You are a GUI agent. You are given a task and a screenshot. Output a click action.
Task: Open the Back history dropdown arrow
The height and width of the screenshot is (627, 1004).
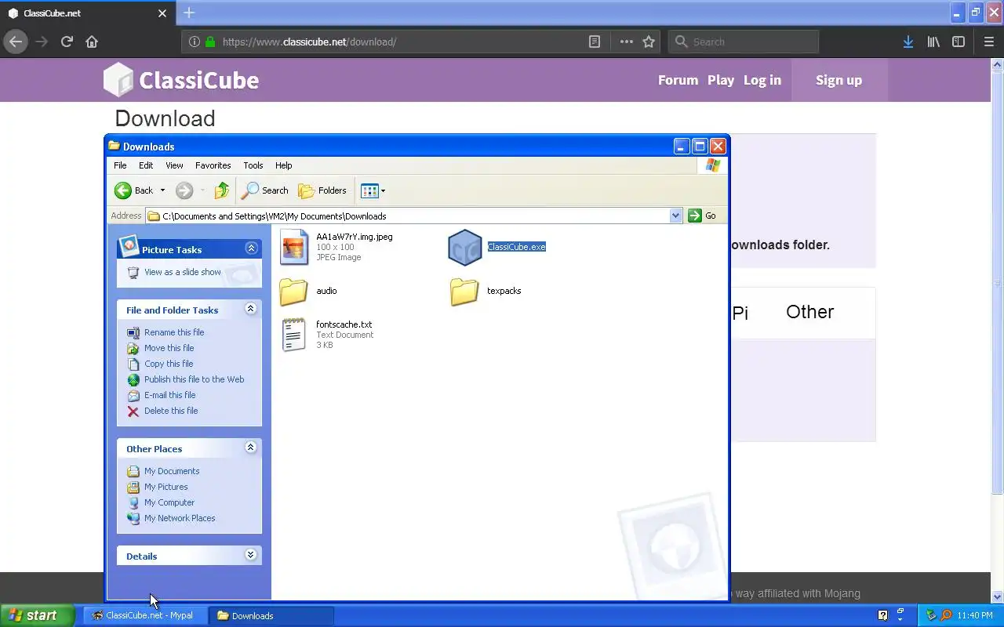162,190
